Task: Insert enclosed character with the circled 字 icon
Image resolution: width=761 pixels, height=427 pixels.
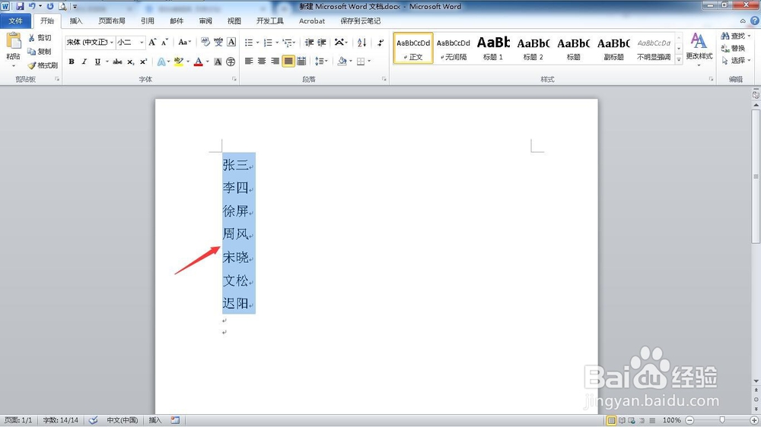Action: [231, 62]
